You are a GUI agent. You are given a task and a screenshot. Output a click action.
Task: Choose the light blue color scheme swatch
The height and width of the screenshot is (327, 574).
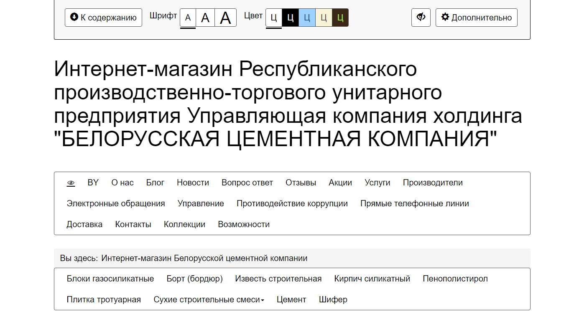pyautogui.click(x=307, y=18)
